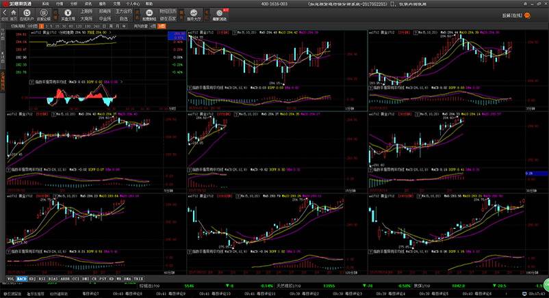Image resolution: width=549 pixels, height=298 pixels.
Task: Expand MACD dropdown in bottom-left chart
Action: (9, 252)
